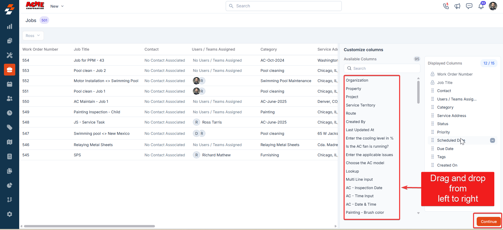Select Route in available columns
Image resolution: width=503 pixels, height=230 pixels.
click(351, 113)
